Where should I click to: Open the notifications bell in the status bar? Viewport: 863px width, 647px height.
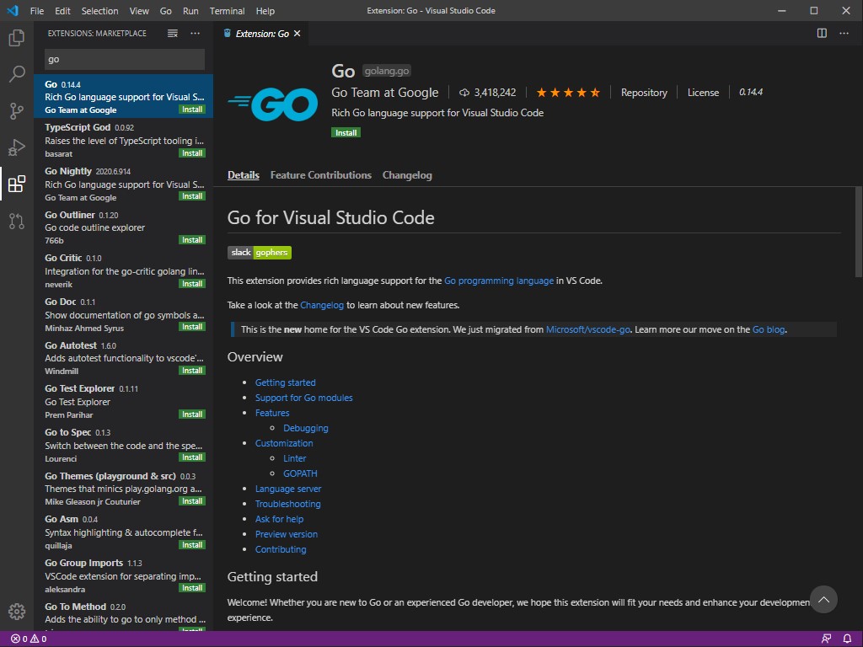coord(848,638)
